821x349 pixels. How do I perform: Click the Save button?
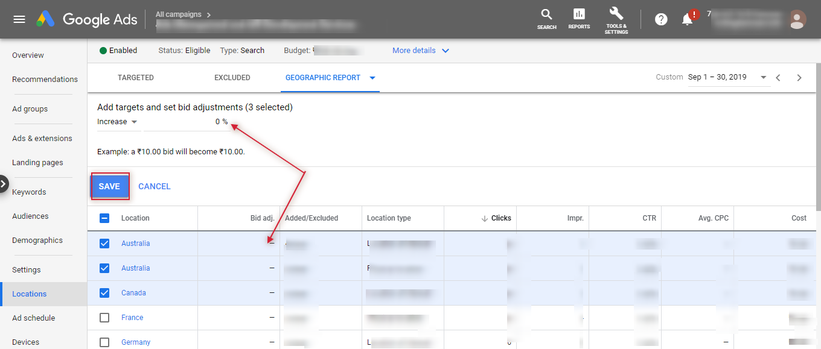tap(109, 186)
